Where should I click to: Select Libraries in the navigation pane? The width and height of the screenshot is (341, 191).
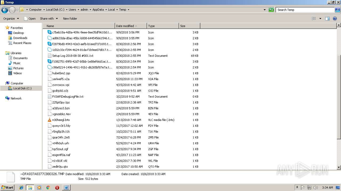click(16, 53)
